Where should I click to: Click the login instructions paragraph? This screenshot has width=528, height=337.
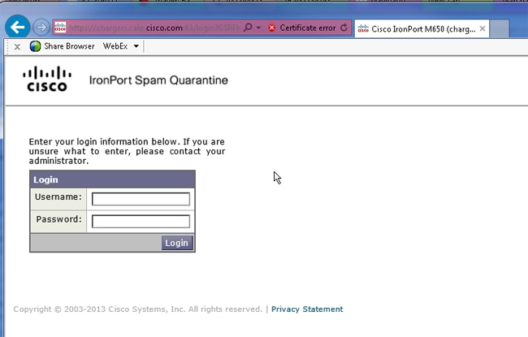click(x=127, y=151)
